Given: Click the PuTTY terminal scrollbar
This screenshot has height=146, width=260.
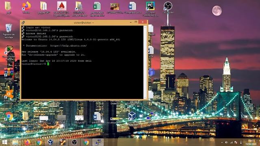Looking at the screenshot, I should point(145,62).
